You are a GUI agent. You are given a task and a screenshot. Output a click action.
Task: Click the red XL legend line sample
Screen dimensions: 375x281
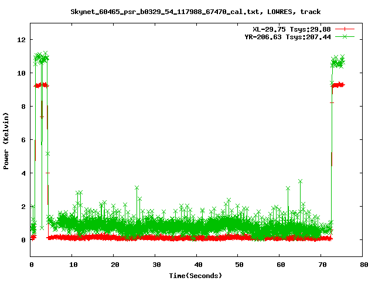345,29
